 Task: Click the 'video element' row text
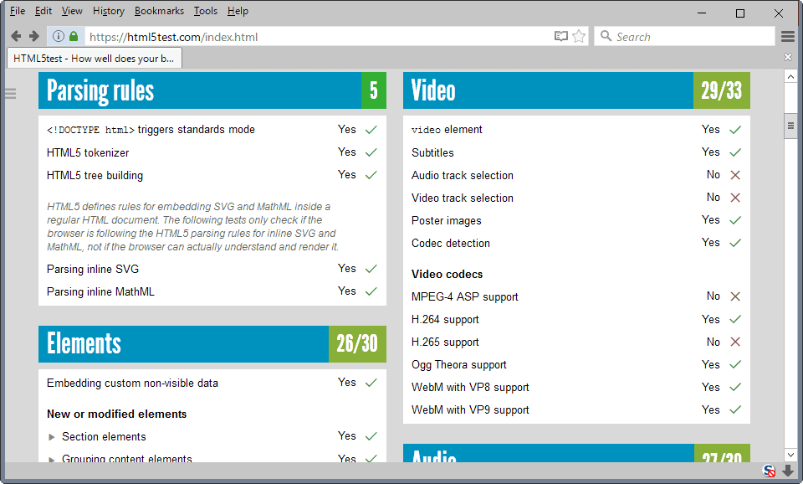[x=447, y=130]
